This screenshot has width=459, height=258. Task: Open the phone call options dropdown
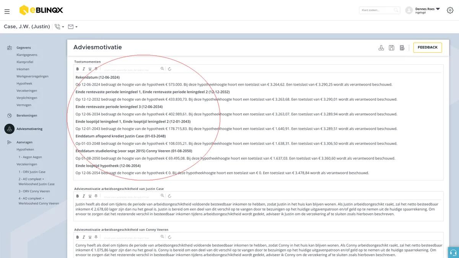click(x=59, y=27)
